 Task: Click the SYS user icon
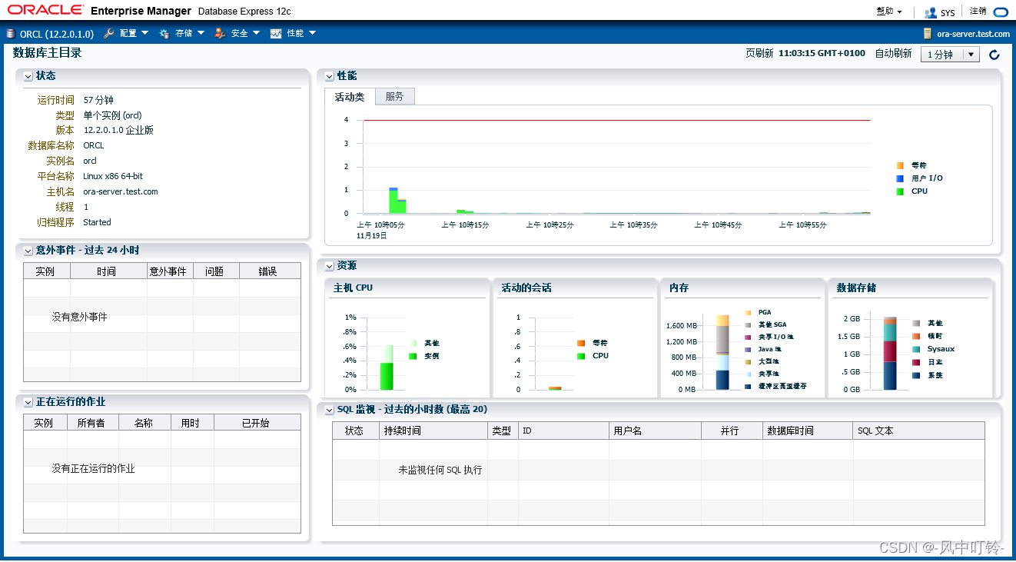[931, 12]
